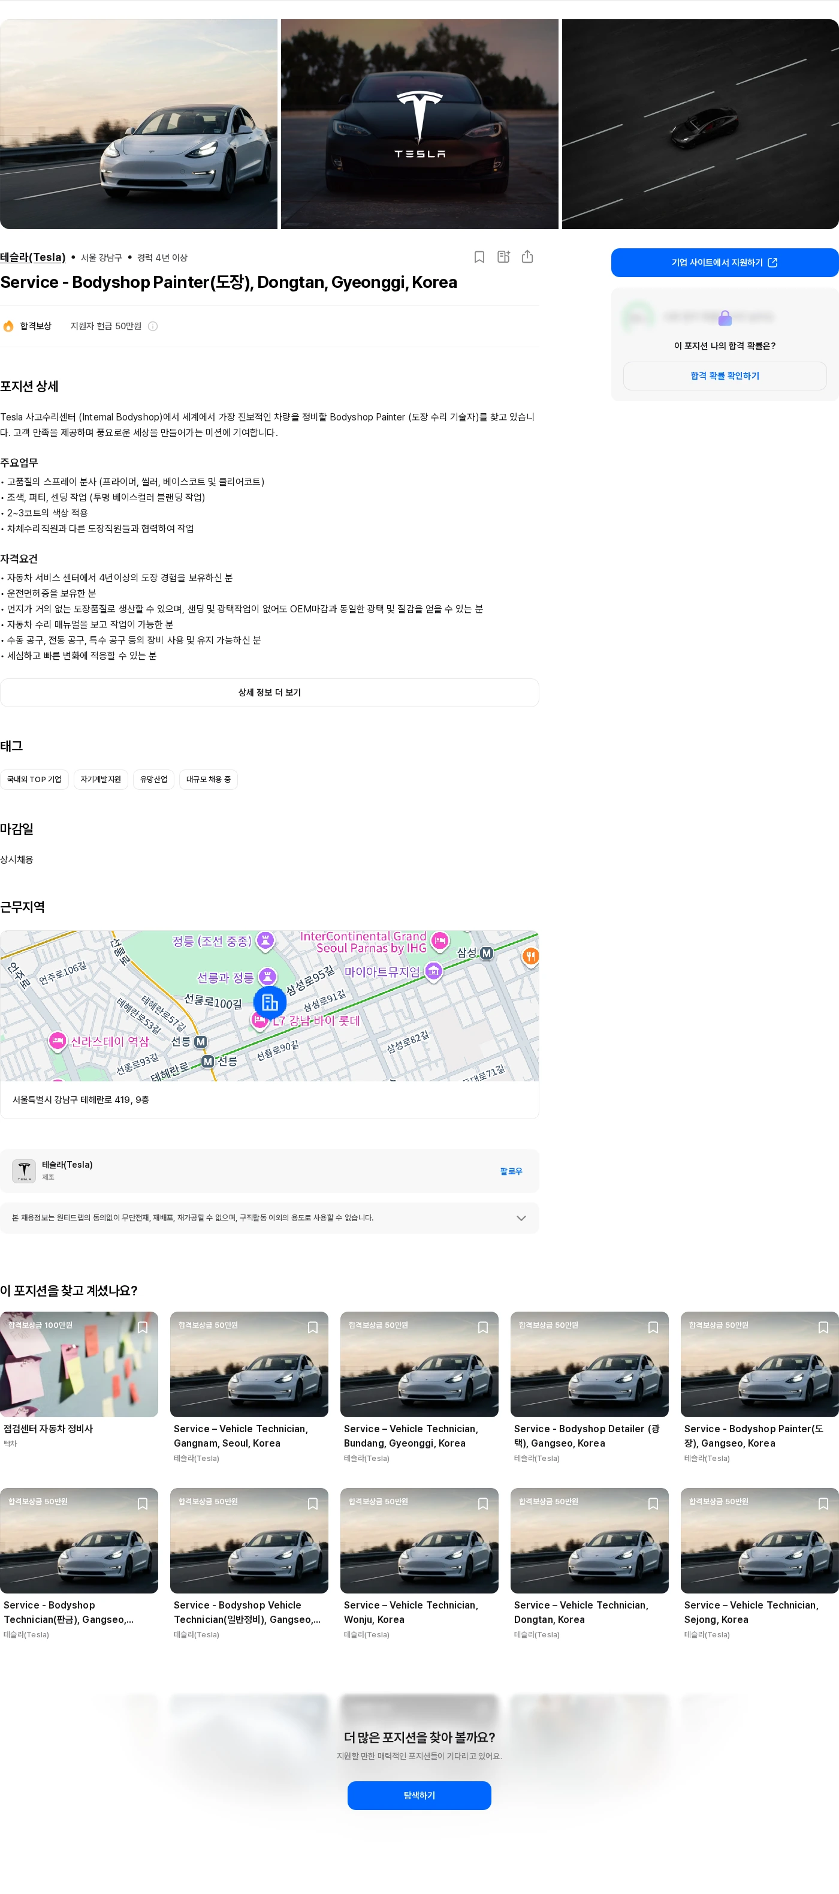The height and width of the screenshot is (1894, 839).
Task: Click the 탐색하기 button
Action: point(419,1796)
